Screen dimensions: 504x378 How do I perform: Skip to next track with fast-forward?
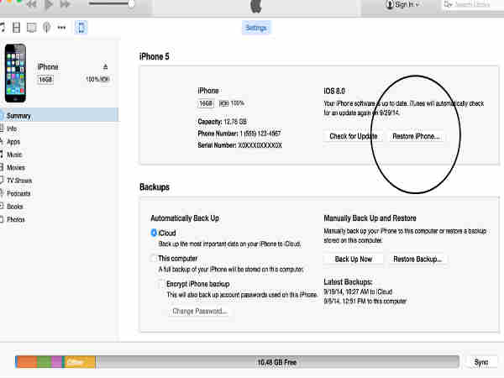coord(66,4)
